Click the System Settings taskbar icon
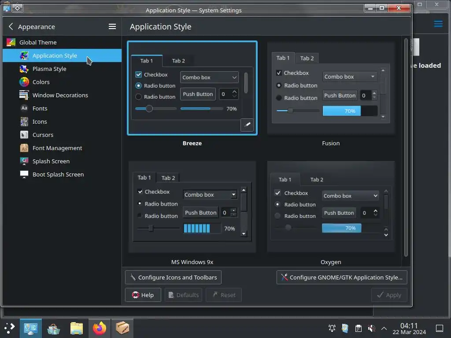Viewport: 451px width, 338px height. pos(31,328)
